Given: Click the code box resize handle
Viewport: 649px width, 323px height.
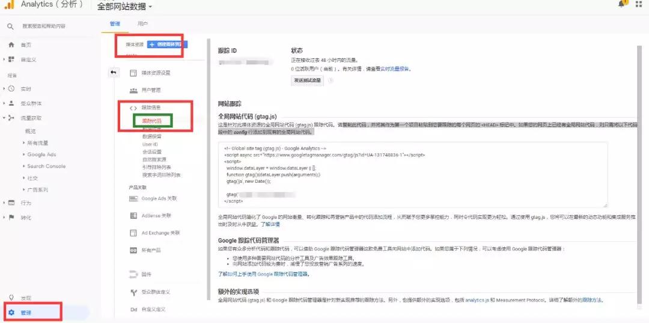Looking at the screenshot, I should click(605, 205).
